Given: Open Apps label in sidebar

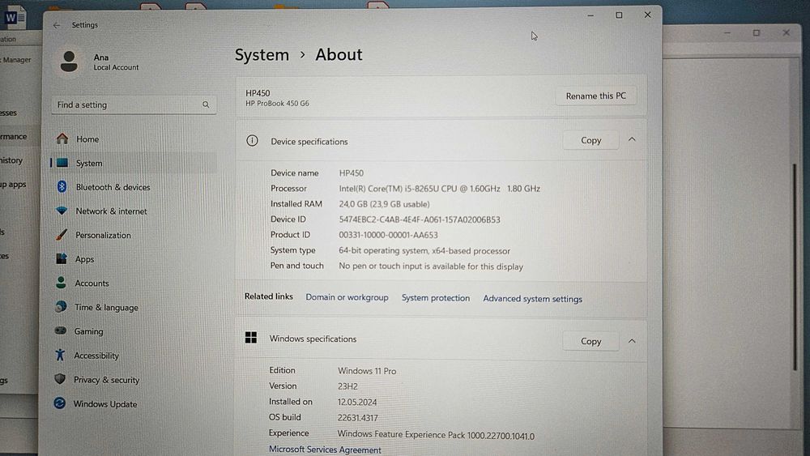Looking at the screenshot, I should [84, 259].
